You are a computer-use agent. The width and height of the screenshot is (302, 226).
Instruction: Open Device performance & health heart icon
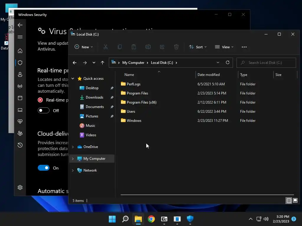point(20,122)
